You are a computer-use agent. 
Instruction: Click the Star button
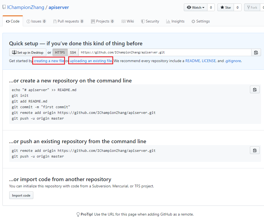[226, 7]
